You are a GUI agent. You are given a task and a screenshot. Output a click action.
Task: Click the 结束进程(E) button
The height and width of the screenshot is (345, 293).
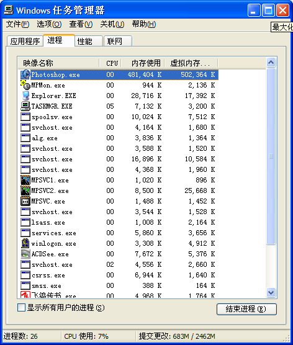pos(246,309)
